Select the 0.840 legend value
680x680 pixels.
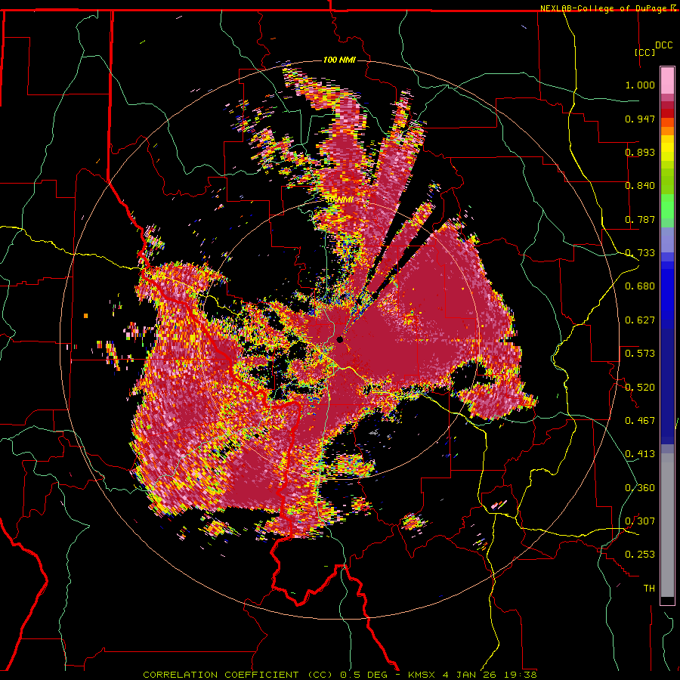coord(640,186)
